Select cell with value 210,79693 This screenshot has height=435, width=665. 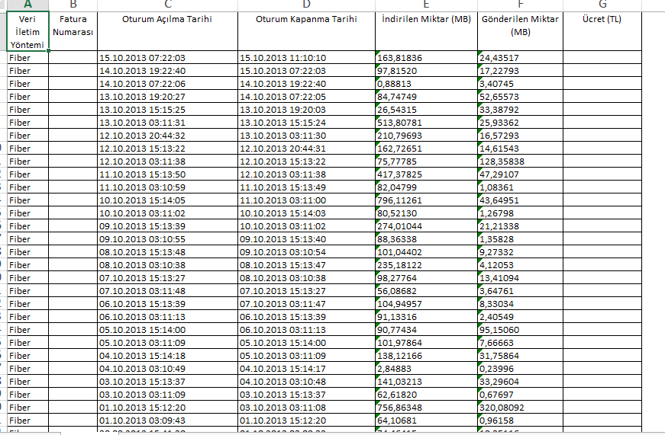click(x=426, y=136)
